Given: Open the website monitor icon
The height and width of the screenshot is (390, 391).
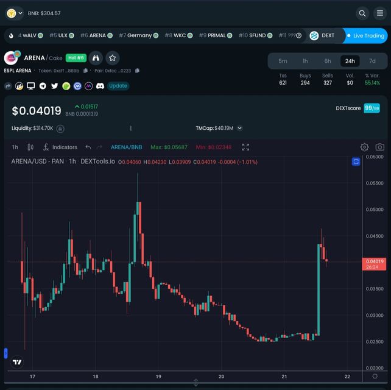Looking at the screenshot, I should tap(31, 86).
